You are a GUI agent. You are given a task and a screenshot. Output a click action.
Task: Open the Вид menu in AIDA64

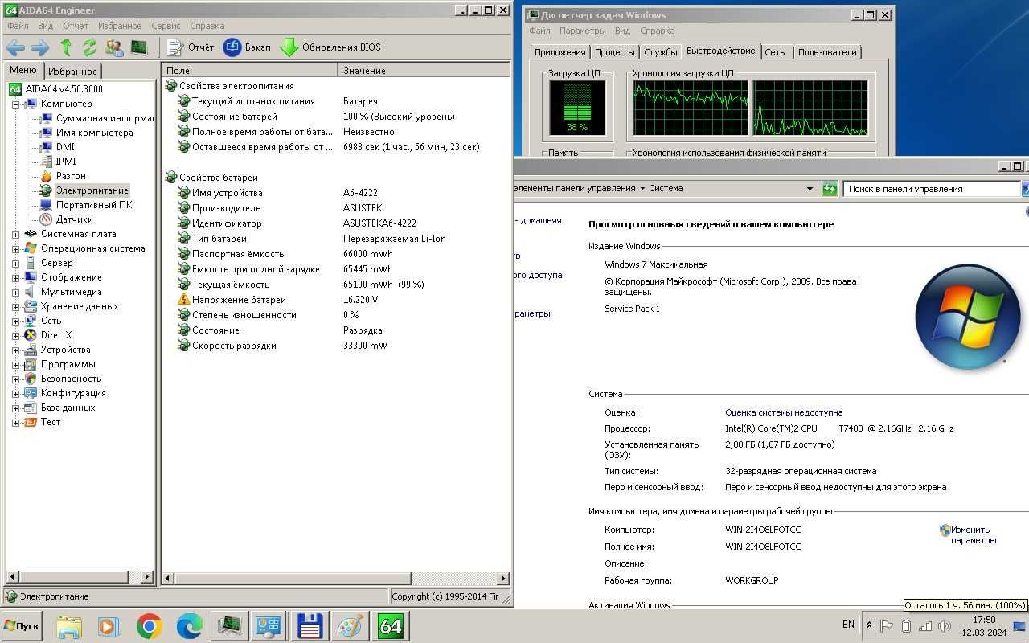click(45, 26)
